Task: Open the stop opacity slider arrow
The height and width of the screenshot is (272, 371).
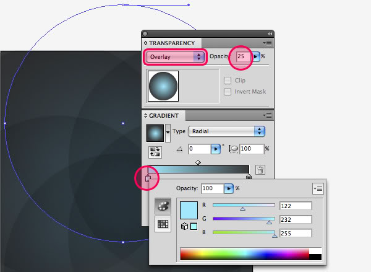Action: tap(229, 188)
